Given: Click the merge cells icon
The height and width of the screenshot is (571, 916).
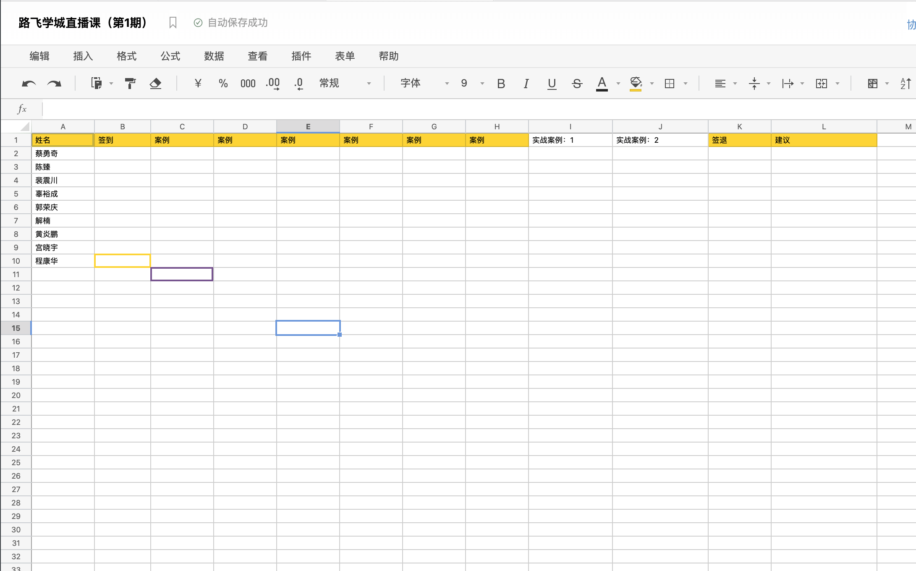Looking at the screenshot, I should click(x=821, y=84).
